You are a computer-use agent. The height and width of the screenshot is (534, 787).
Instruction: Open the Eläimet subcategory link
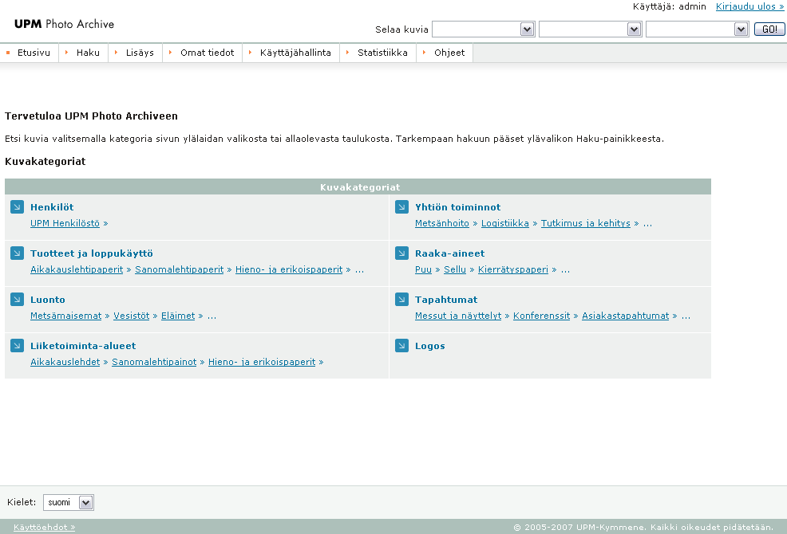point(178,316)
